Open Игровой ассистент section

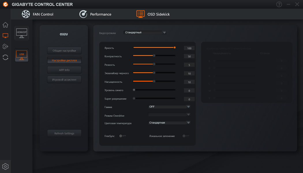[64, 80]
